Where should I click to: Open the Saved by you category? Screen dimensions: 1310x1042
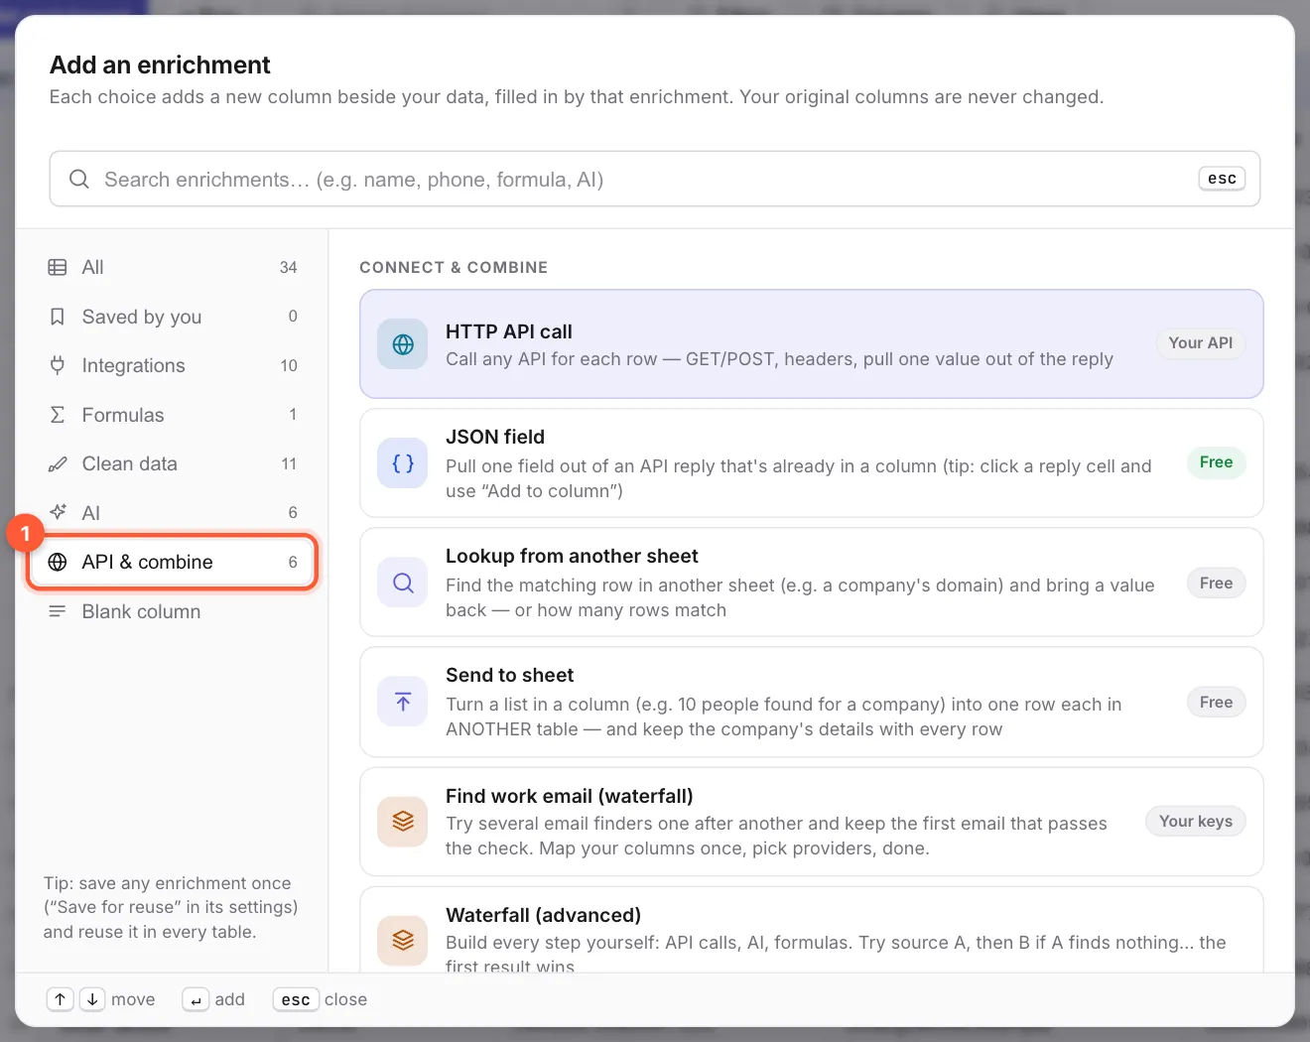pyautogui.click(x=173, y=317)
